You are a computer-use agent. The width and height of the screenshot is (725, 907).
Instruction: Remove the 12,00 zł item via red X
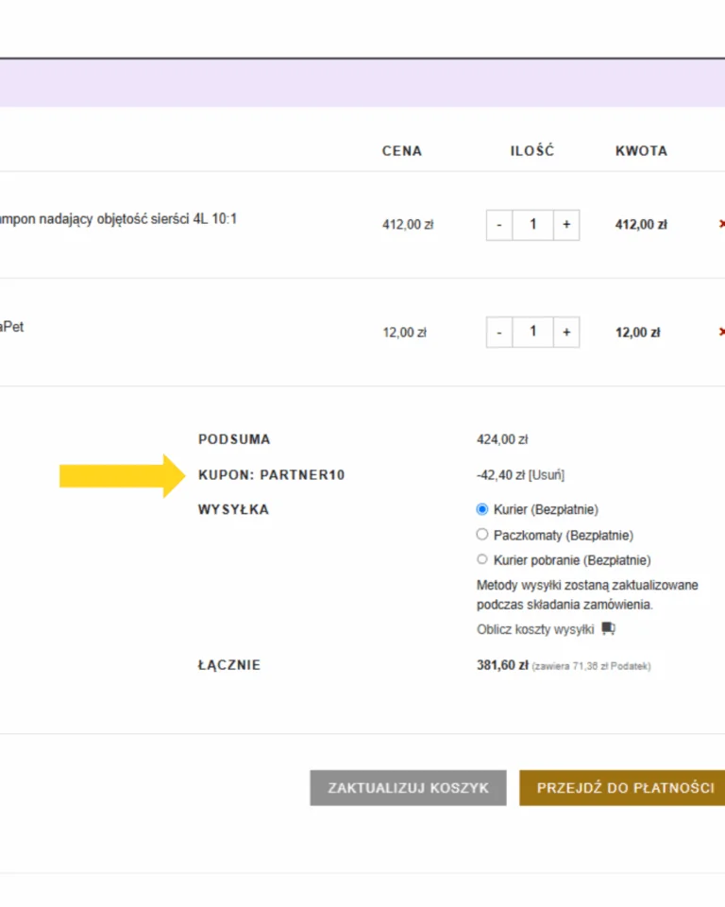(x=721, y=332)
